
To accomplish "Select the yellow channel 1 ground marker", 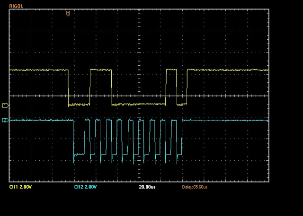I will 6,105.
